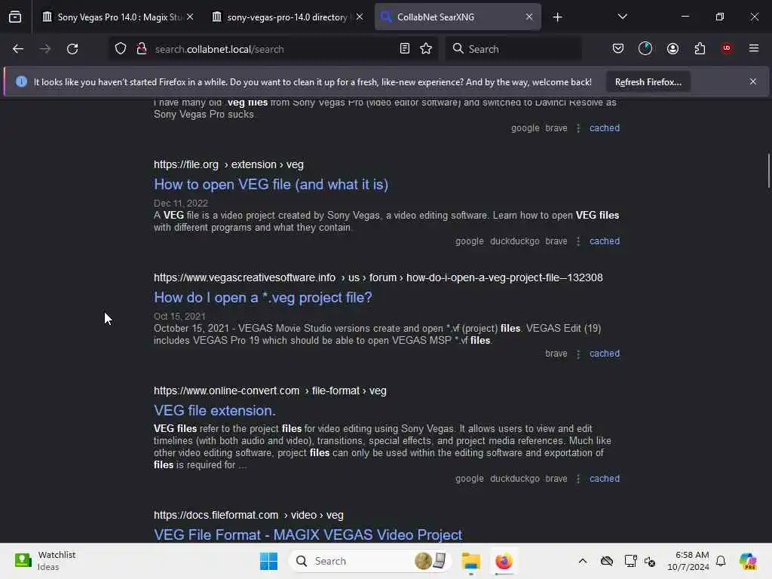772x579 pixels.
Task: Open clock showing 6:58 AM
Action: 688,561
